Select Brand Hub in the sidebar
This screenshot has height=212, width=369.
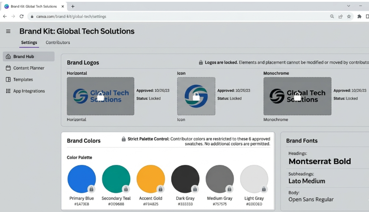coord(29,56)
